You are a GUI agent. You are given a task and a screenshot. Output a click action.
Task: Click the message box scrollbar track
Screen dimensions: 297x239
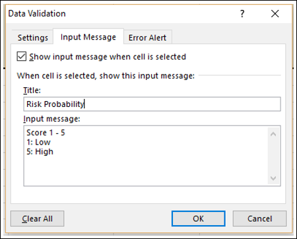click(x=273, y=156)
